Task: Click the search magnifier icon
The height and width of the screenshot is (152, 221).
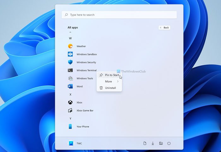Action: (66, 15)
